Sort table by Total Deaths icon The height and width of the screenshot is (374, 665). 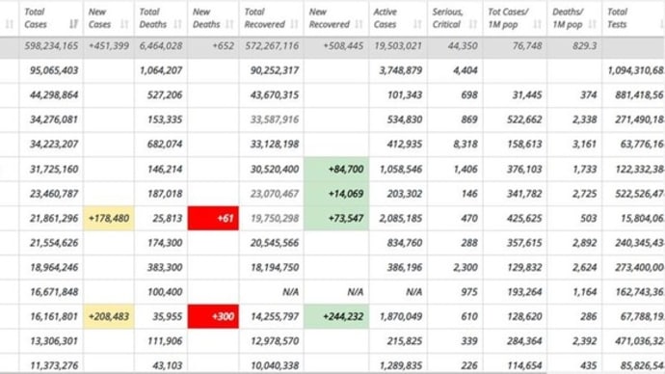click(x=177, y=24)
